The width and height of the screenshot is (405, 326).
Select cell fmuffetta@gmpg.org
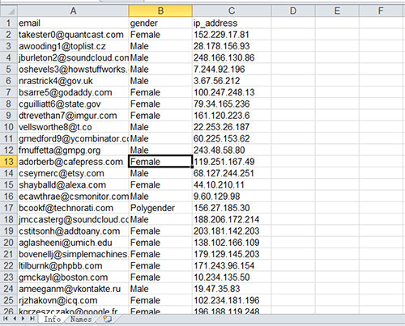[73, 150]
